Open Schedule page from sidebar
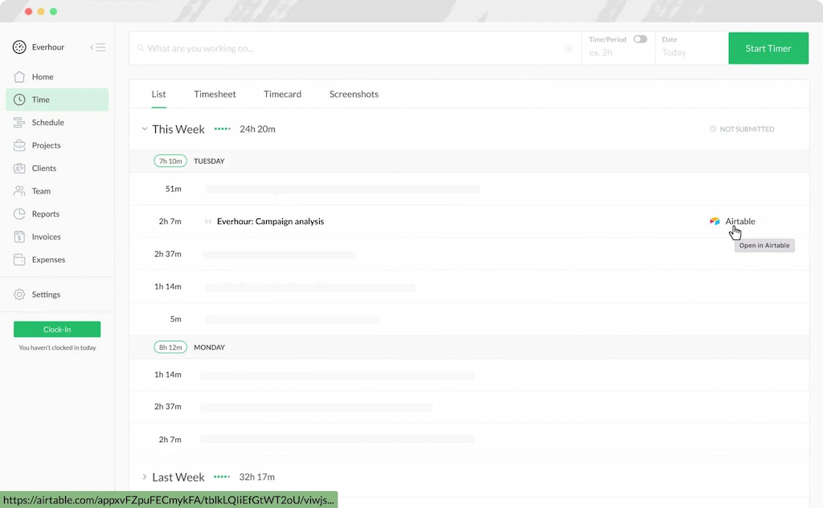 pyautogui.click(x=57, y=123)
